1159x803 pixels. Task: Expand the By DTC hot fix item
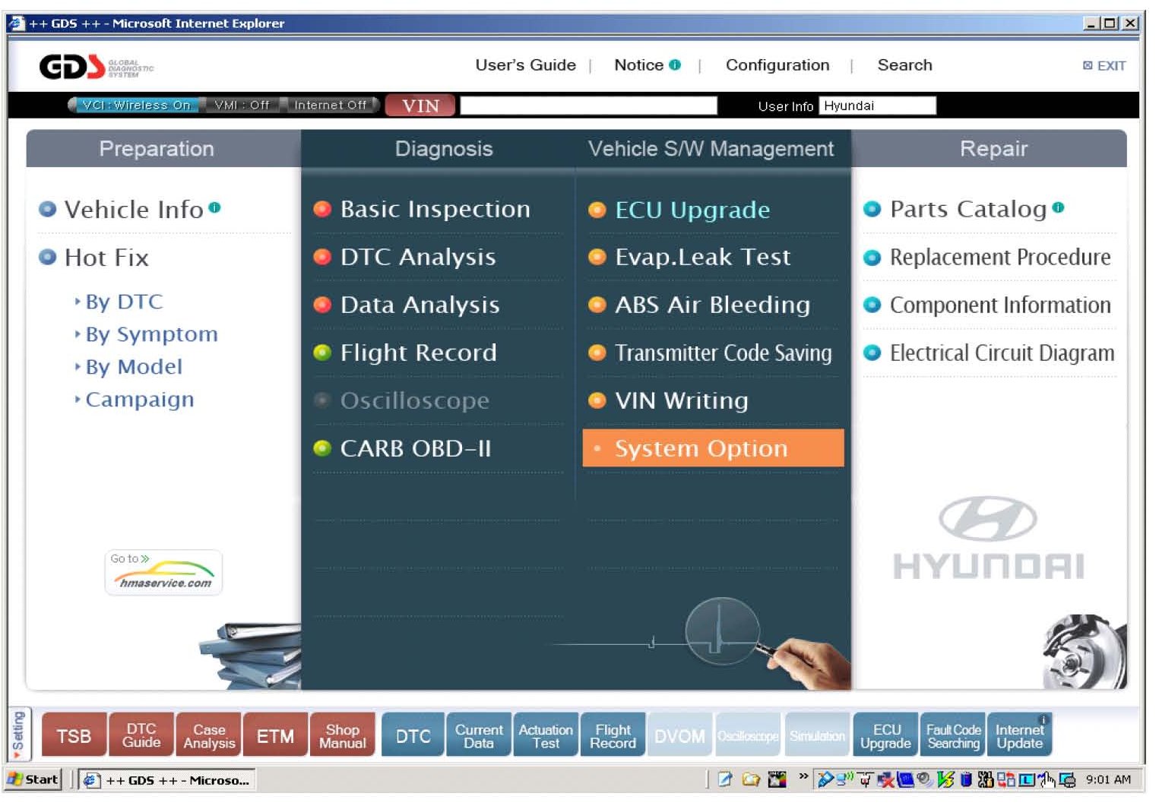click(x=124, y=302)
